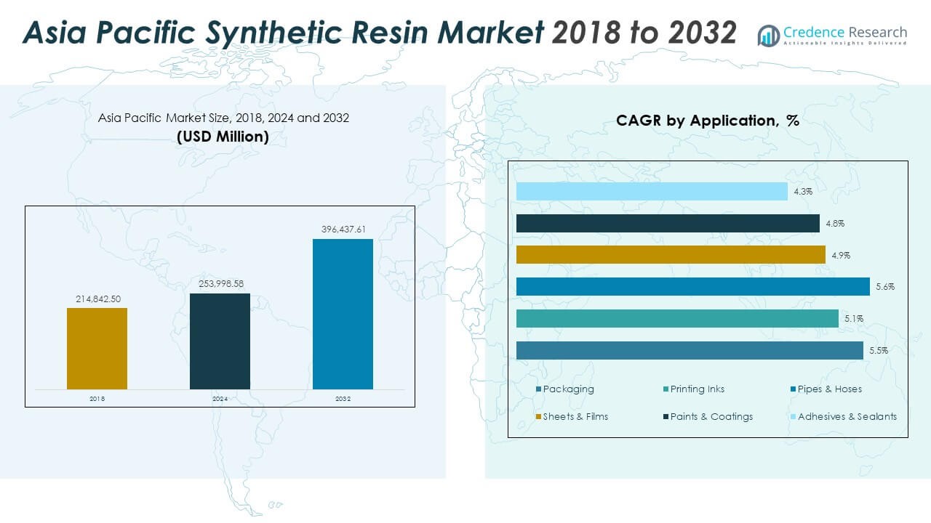Click the Packaging legend color square
The image size is (931, 523).
(x=538, y=389)
